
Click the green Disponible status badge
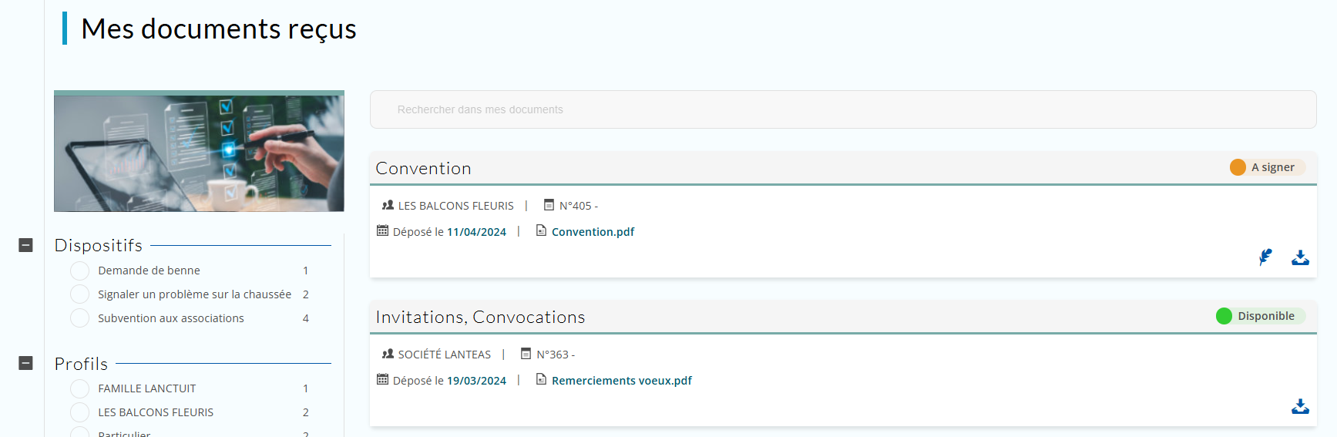[1259, 316]
